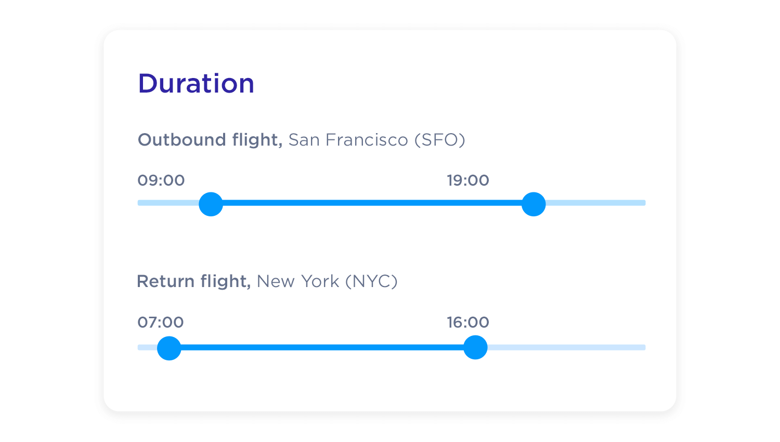The height and width of the screenshot is (442, 780).
Task: Click return track between the two handles
Action: pos(322,347)
